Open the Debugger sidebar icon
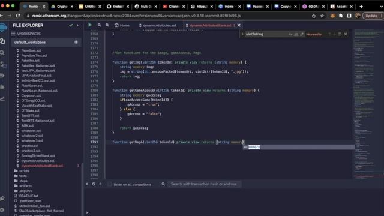 pos(2,86)
